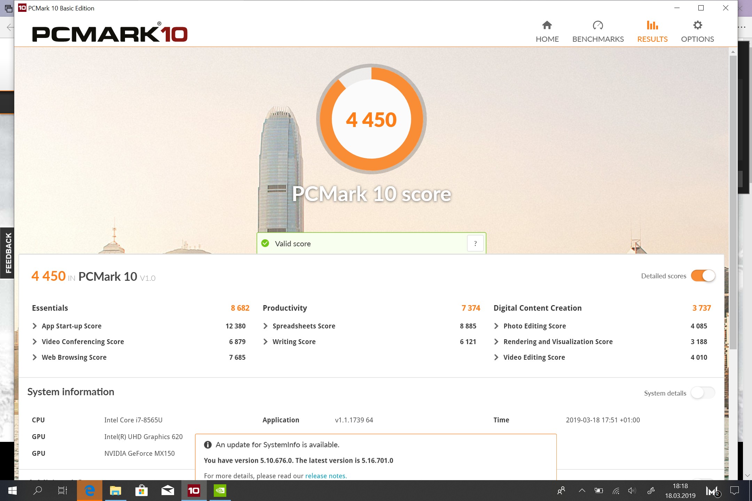This screenshot has height=501, width=752.
Task: Expand Writing Score details
Action: coord(265,342)
